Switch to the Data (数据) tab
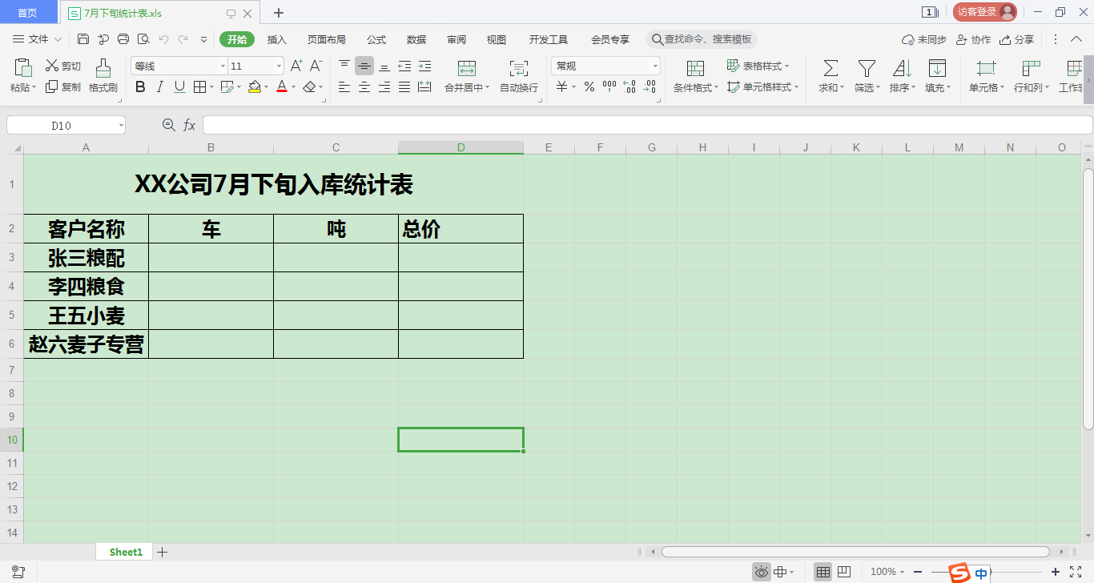The width and height of the screenshot is (1094, 583). 416,39
